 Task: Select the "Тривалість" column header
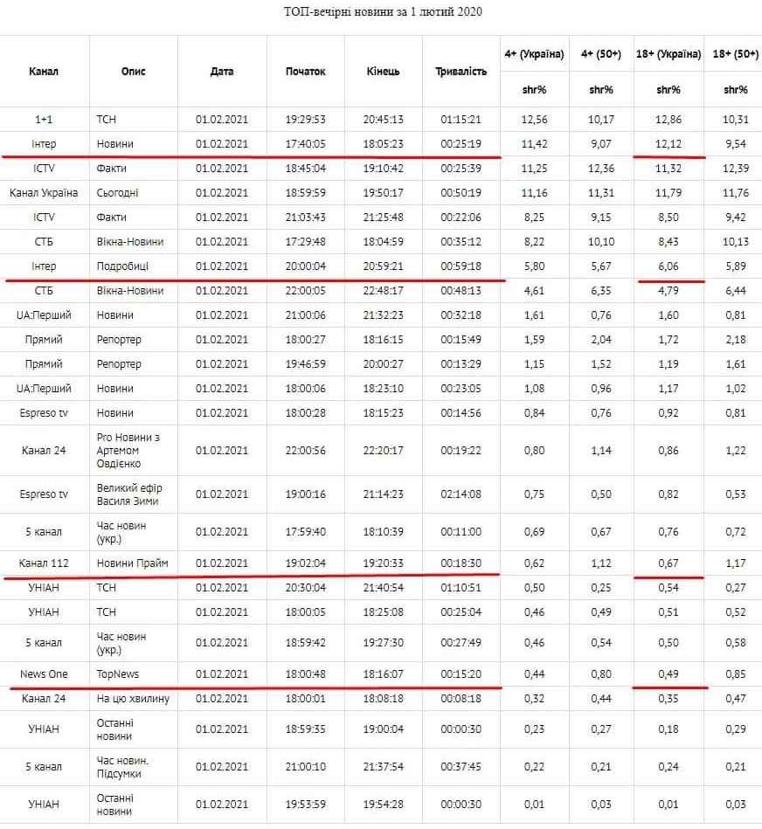(461, 72)
